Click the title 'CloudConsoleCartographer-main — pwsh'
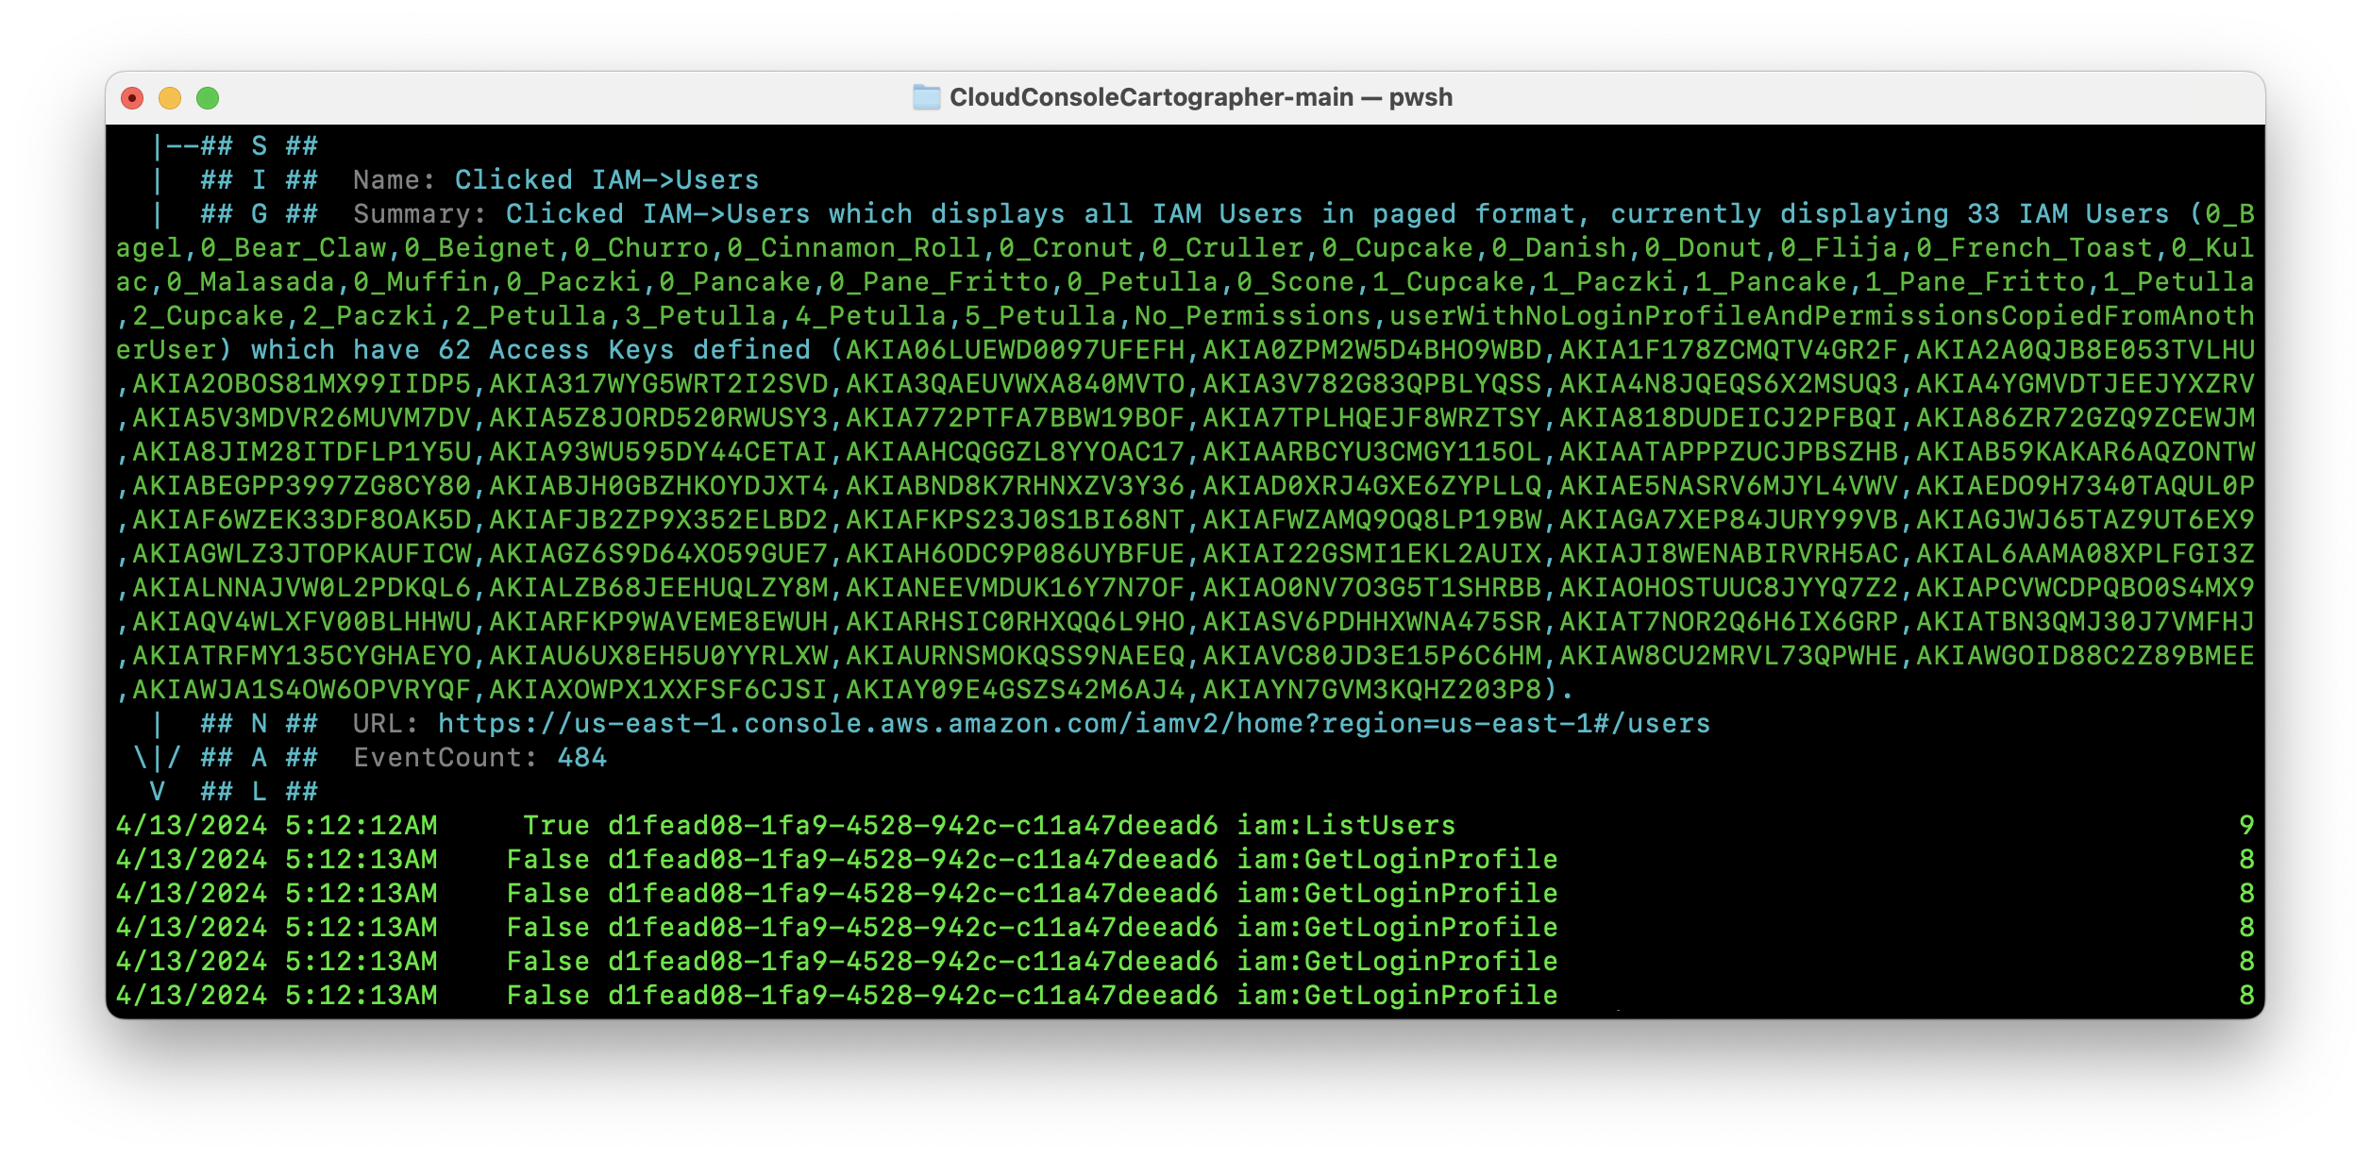The height and width of the screenshot is (1159, 2371). [1201, 97]
